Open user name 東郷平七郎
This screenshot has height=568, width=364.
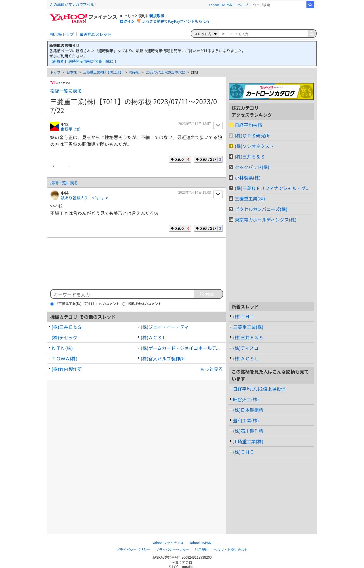click(x=71, y=129)
